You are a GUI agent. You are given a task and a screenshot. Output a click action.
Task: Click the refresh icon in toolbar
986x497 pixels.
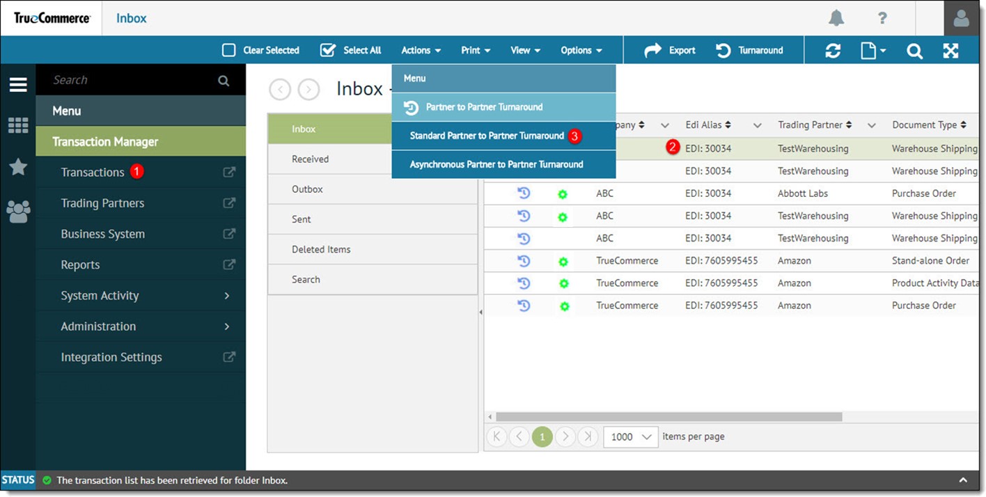coord(833,50)
